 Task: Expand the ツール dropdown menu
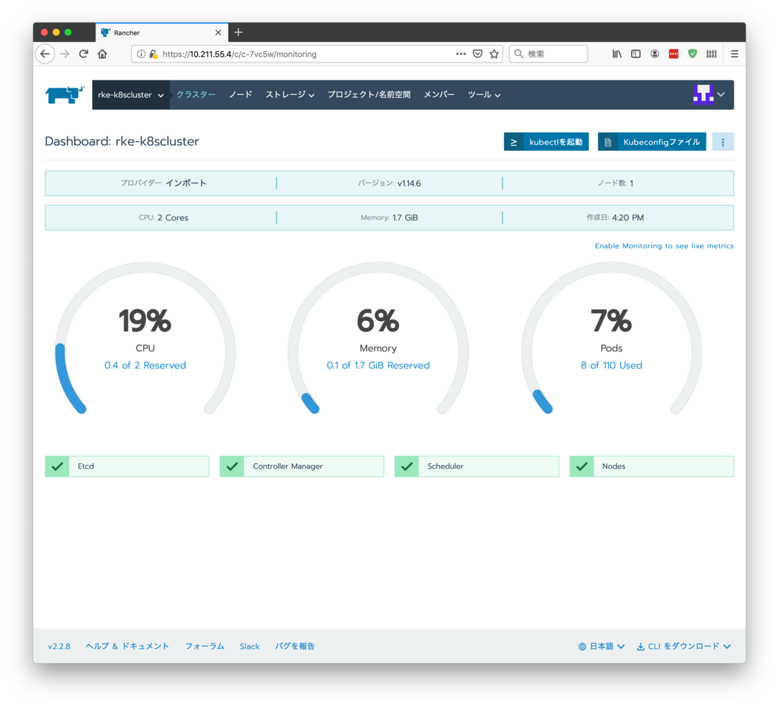(484, 95)
